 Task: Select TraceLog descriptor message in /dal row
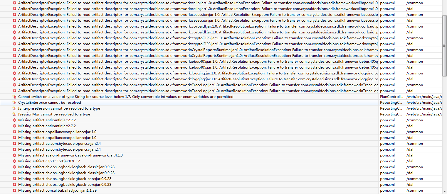click(198, 91)
